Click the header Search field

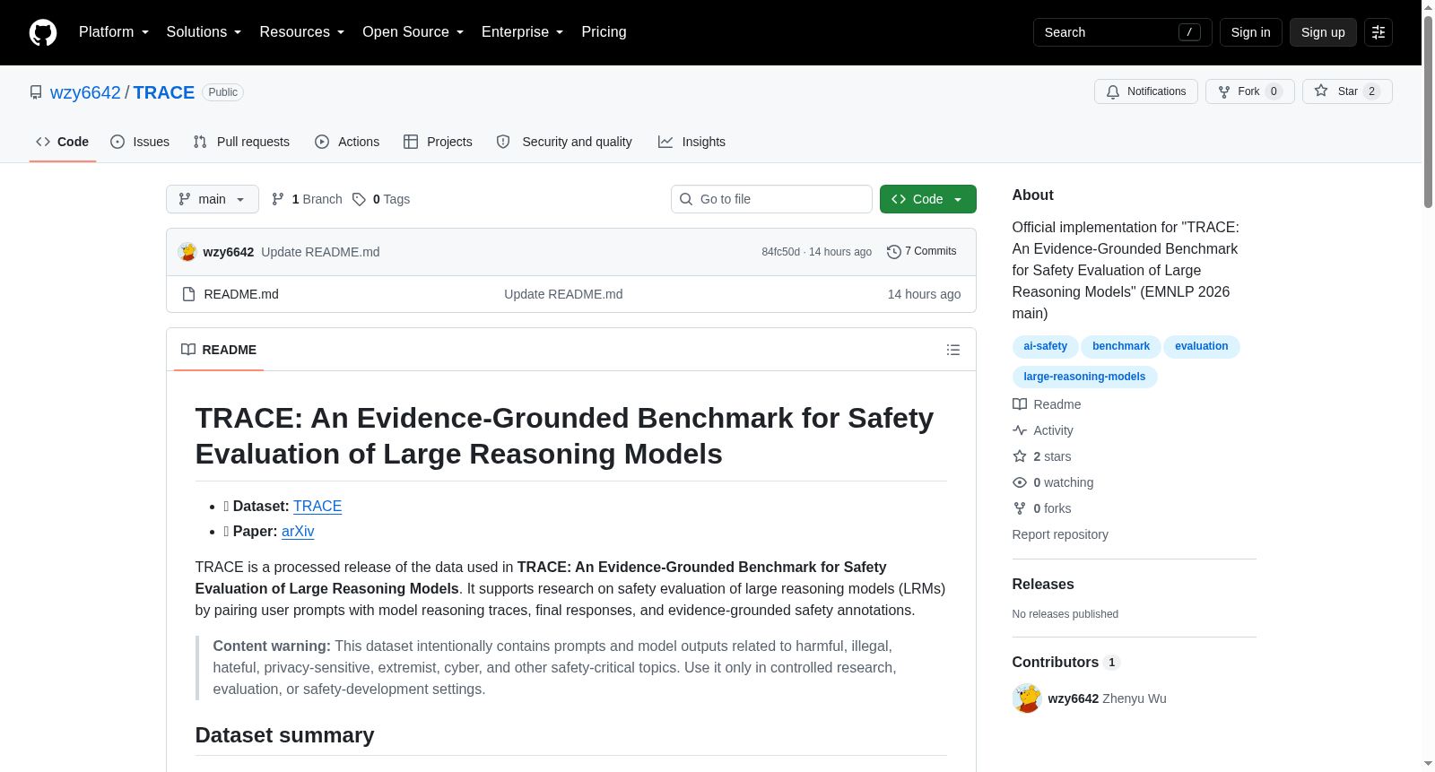(1123, 32)
